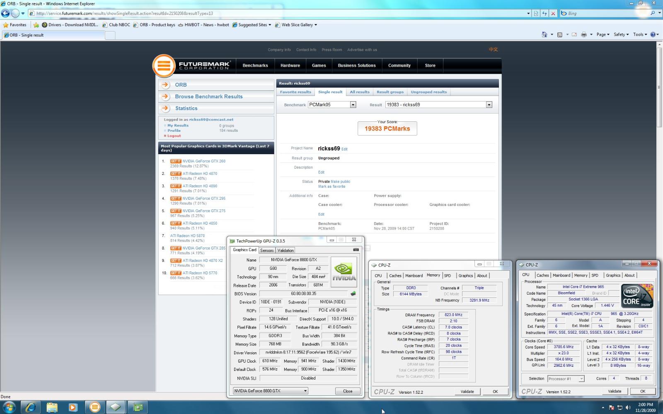Open the CPU-Z Processor #1 selection dropdown
The image size is (663, 414).
(x=566, y=379)
